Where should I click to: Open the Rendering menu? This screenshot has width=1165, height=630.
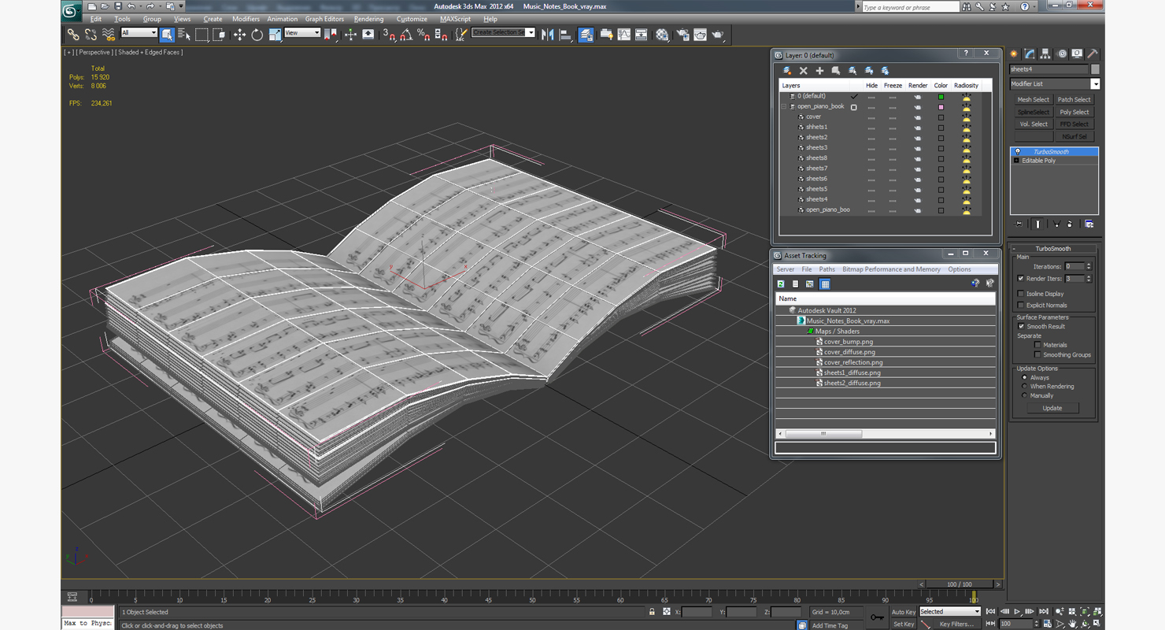pos(368,19)
